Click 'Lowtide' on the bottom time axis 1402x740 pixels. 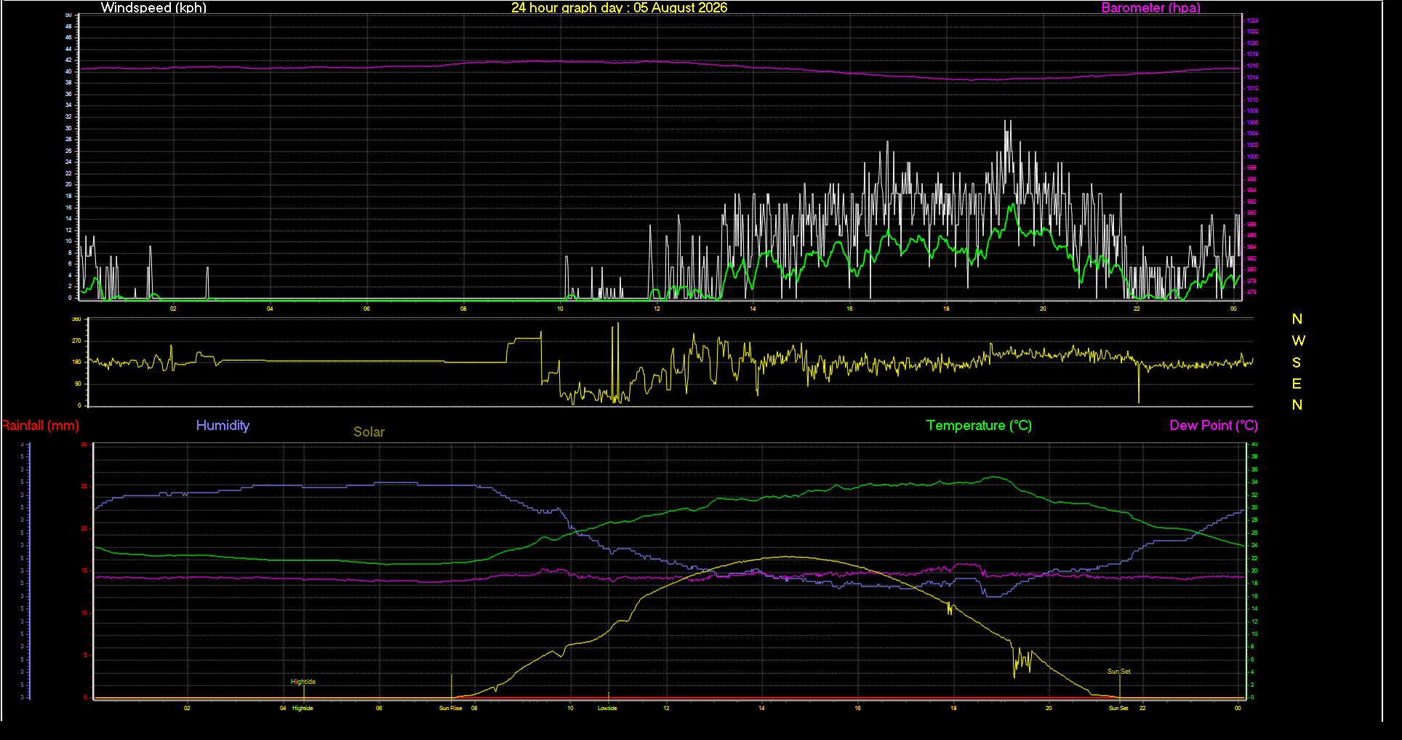click(607, 708)
